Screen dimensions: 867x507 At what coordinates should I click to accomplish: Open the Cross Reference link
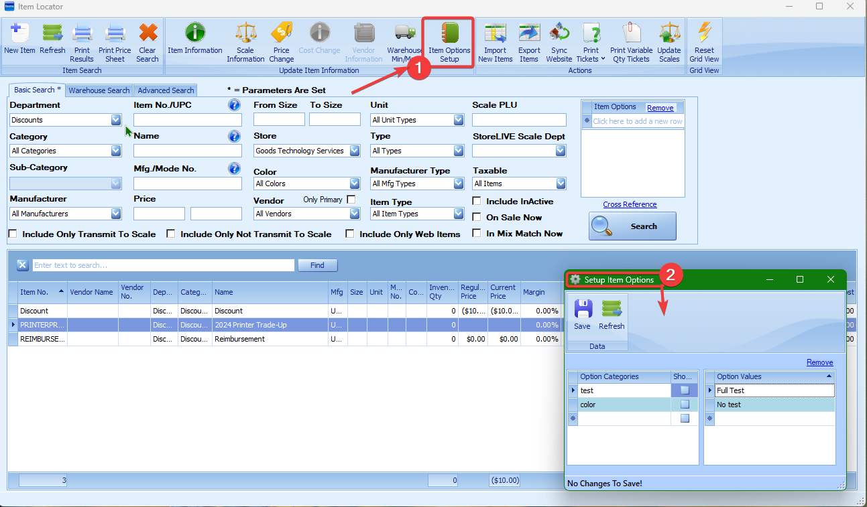pyautogui.click(x=630, y=204)
